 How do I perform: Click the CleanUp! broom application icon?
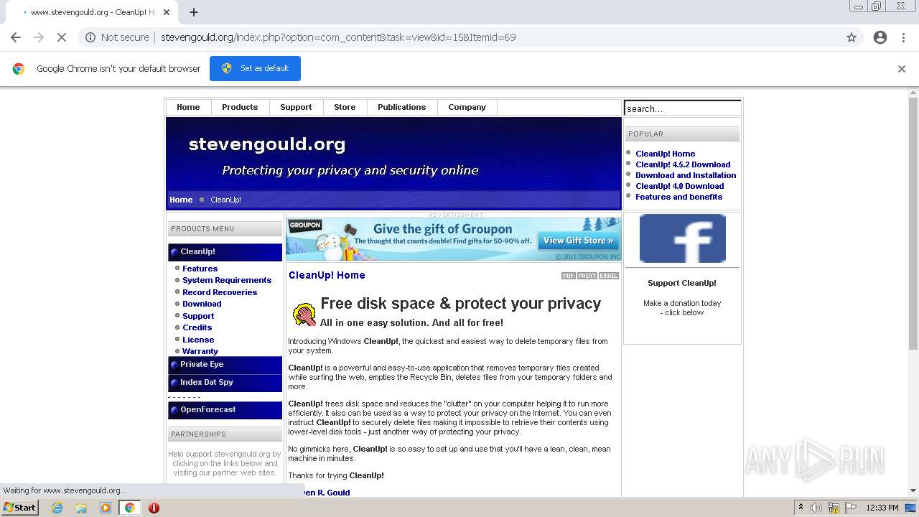[x=304, y=314]
